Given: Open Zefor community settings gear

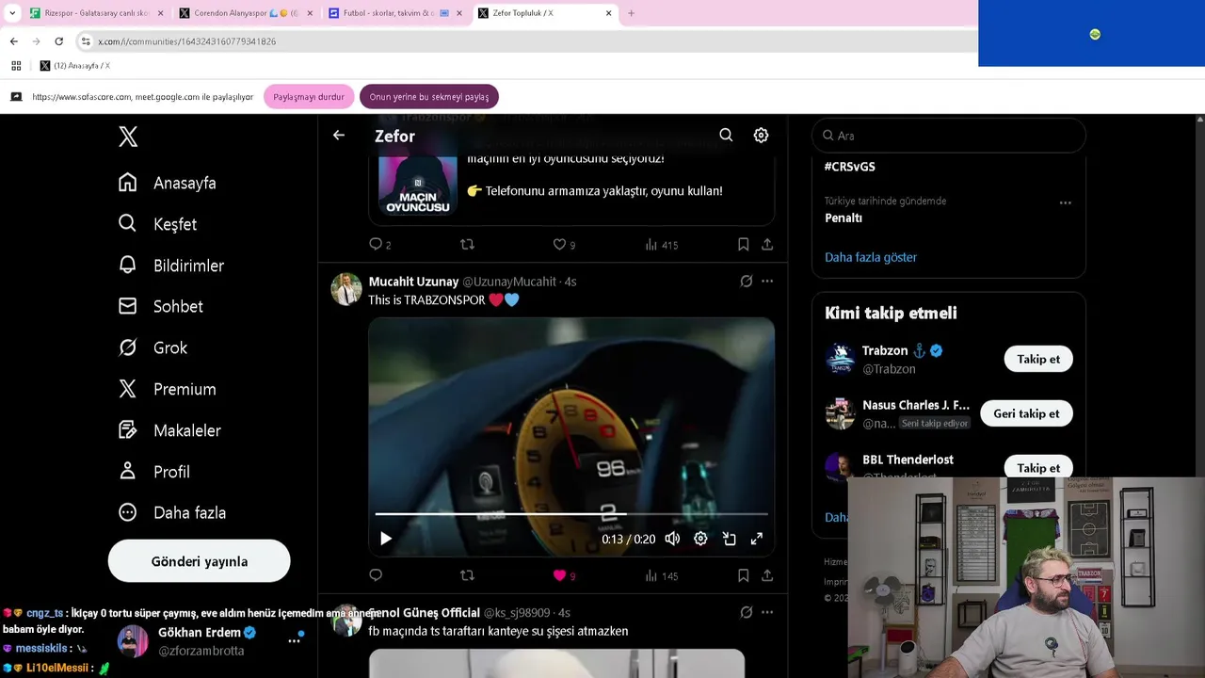Looking at the screenshot, I should (761, 136).
